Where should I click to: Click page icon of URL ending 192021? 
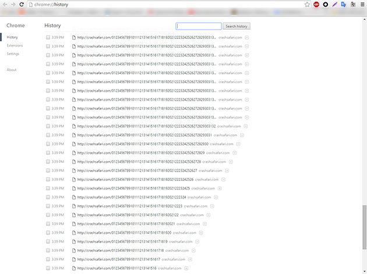pos(74,224)
